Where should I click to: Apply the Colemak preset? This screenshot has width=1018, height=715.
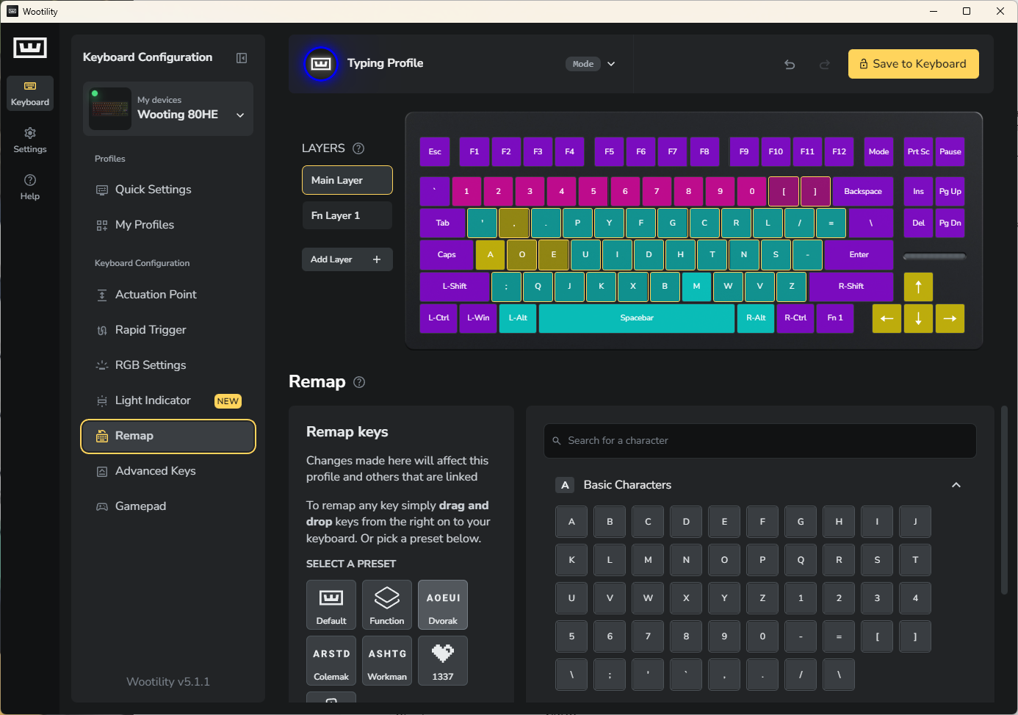(x=331, y=661)
